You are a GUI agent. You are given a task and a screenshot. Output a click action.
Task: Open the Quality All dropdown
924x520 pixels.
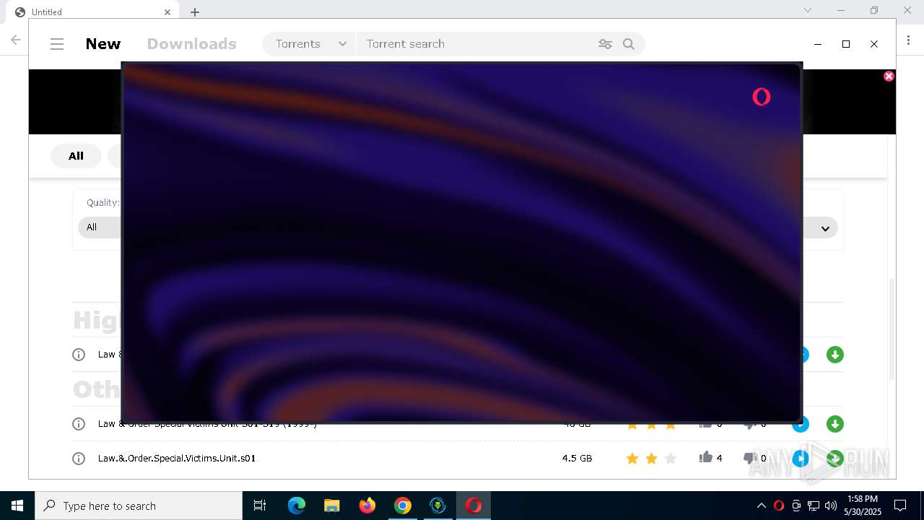[100, 227]
